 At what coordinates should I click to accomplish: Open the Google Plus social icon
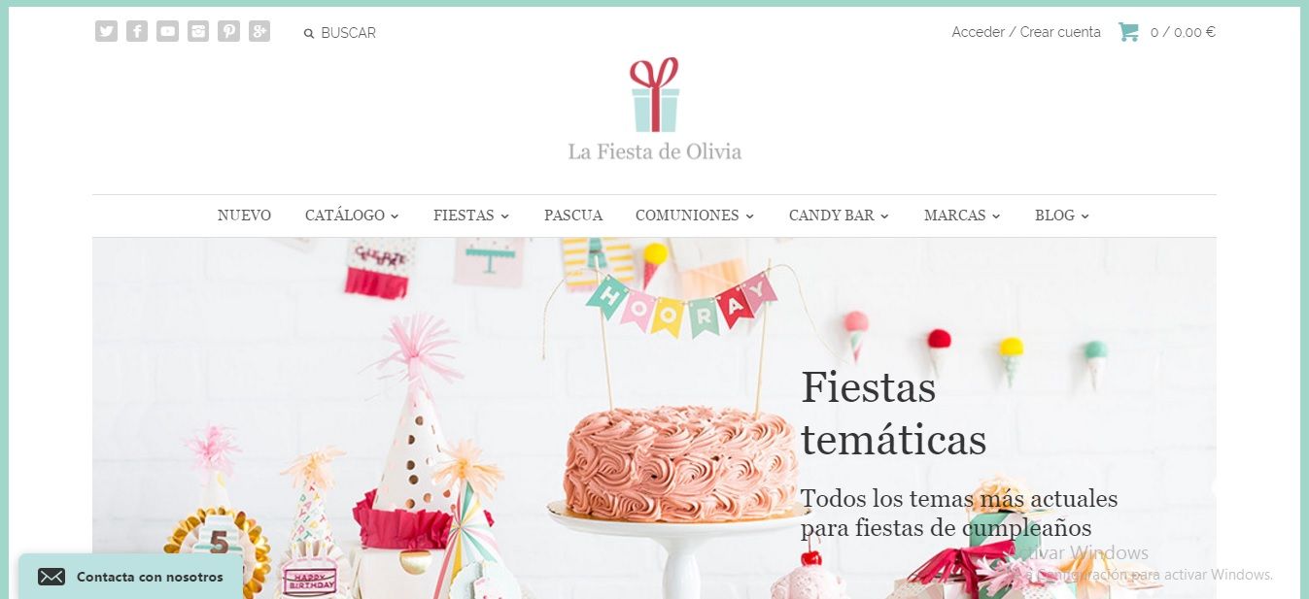[x=258, y=32]
